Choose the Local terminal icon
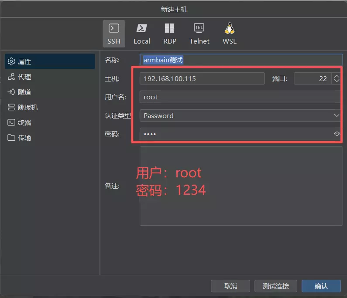347x298 pixels. pos(142,34)
